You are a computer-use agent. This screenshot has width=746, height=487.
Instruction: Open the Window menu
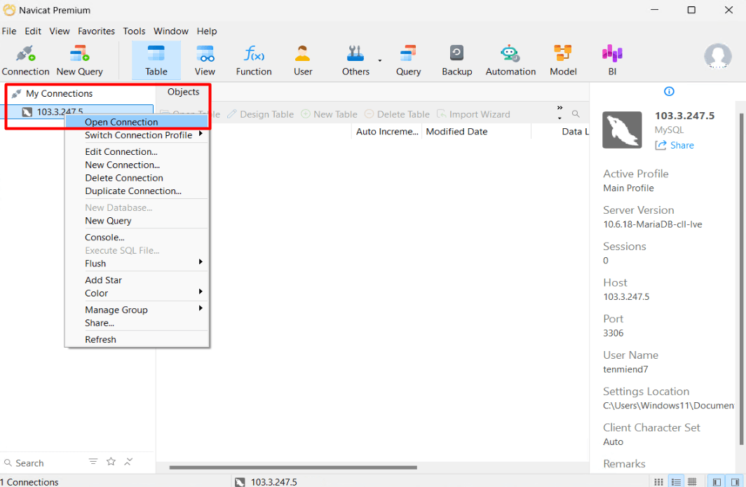click(171, 31)
